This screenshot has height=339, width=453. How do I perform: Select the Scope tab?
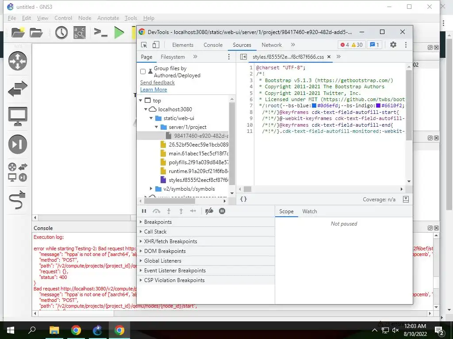click(x=286, y=211)
